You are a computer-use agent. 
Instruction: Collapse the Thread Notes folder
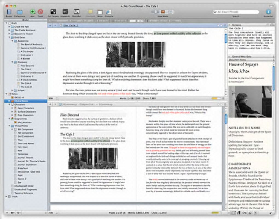tap(9, 126)
